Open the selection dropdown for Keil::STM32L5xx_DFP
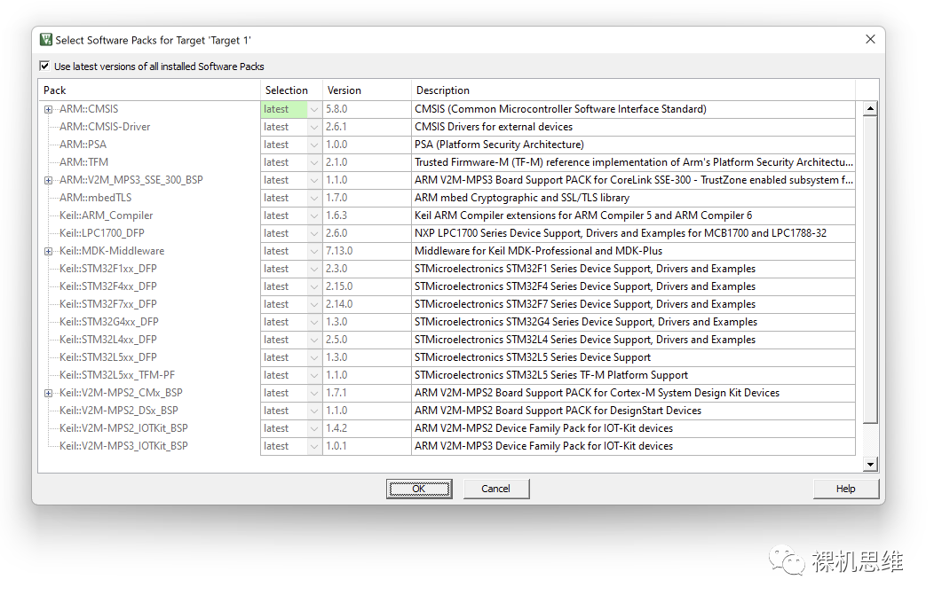The height and width of the screenshot is (603, 934). tap(314, 357)
